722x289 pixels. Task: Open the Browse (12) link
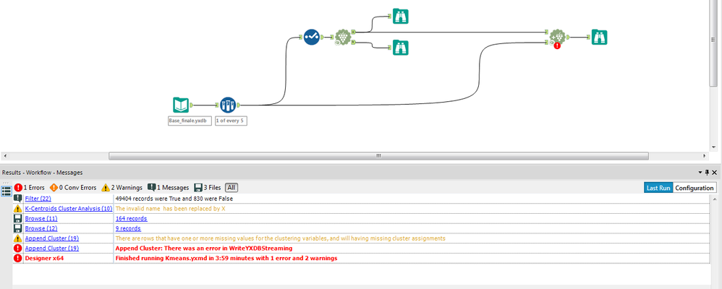point(41,228)
